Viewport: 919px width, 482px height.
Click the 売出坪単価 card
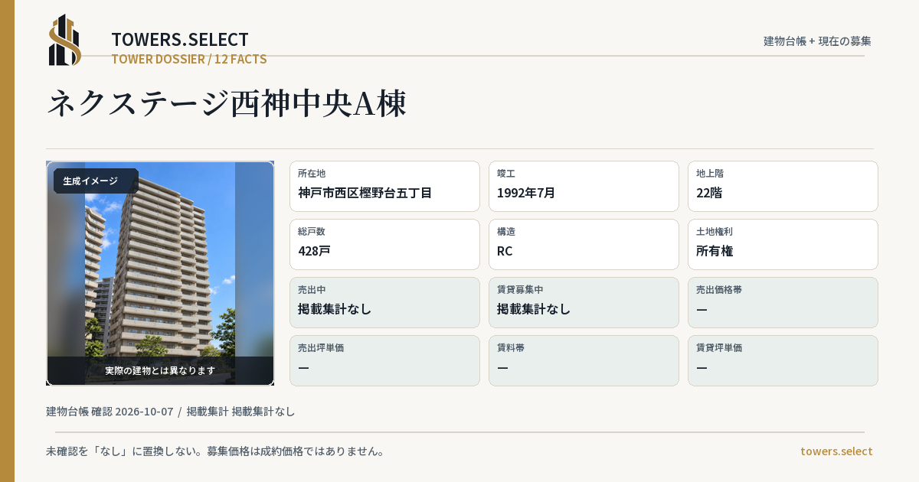(384, 360)
